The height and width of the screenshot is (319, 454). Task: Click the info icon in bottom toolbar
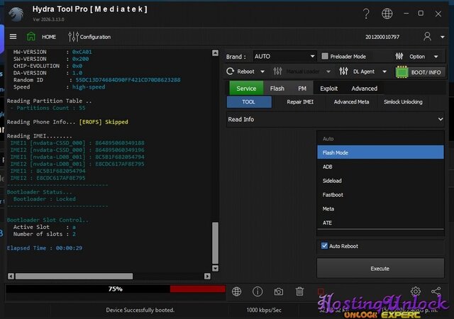pyautogui.click(x=258, y=291)
